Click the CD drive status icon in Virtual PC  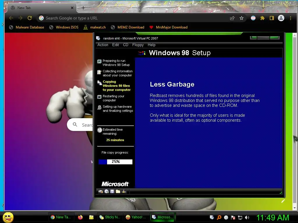[x=107, y=192]
